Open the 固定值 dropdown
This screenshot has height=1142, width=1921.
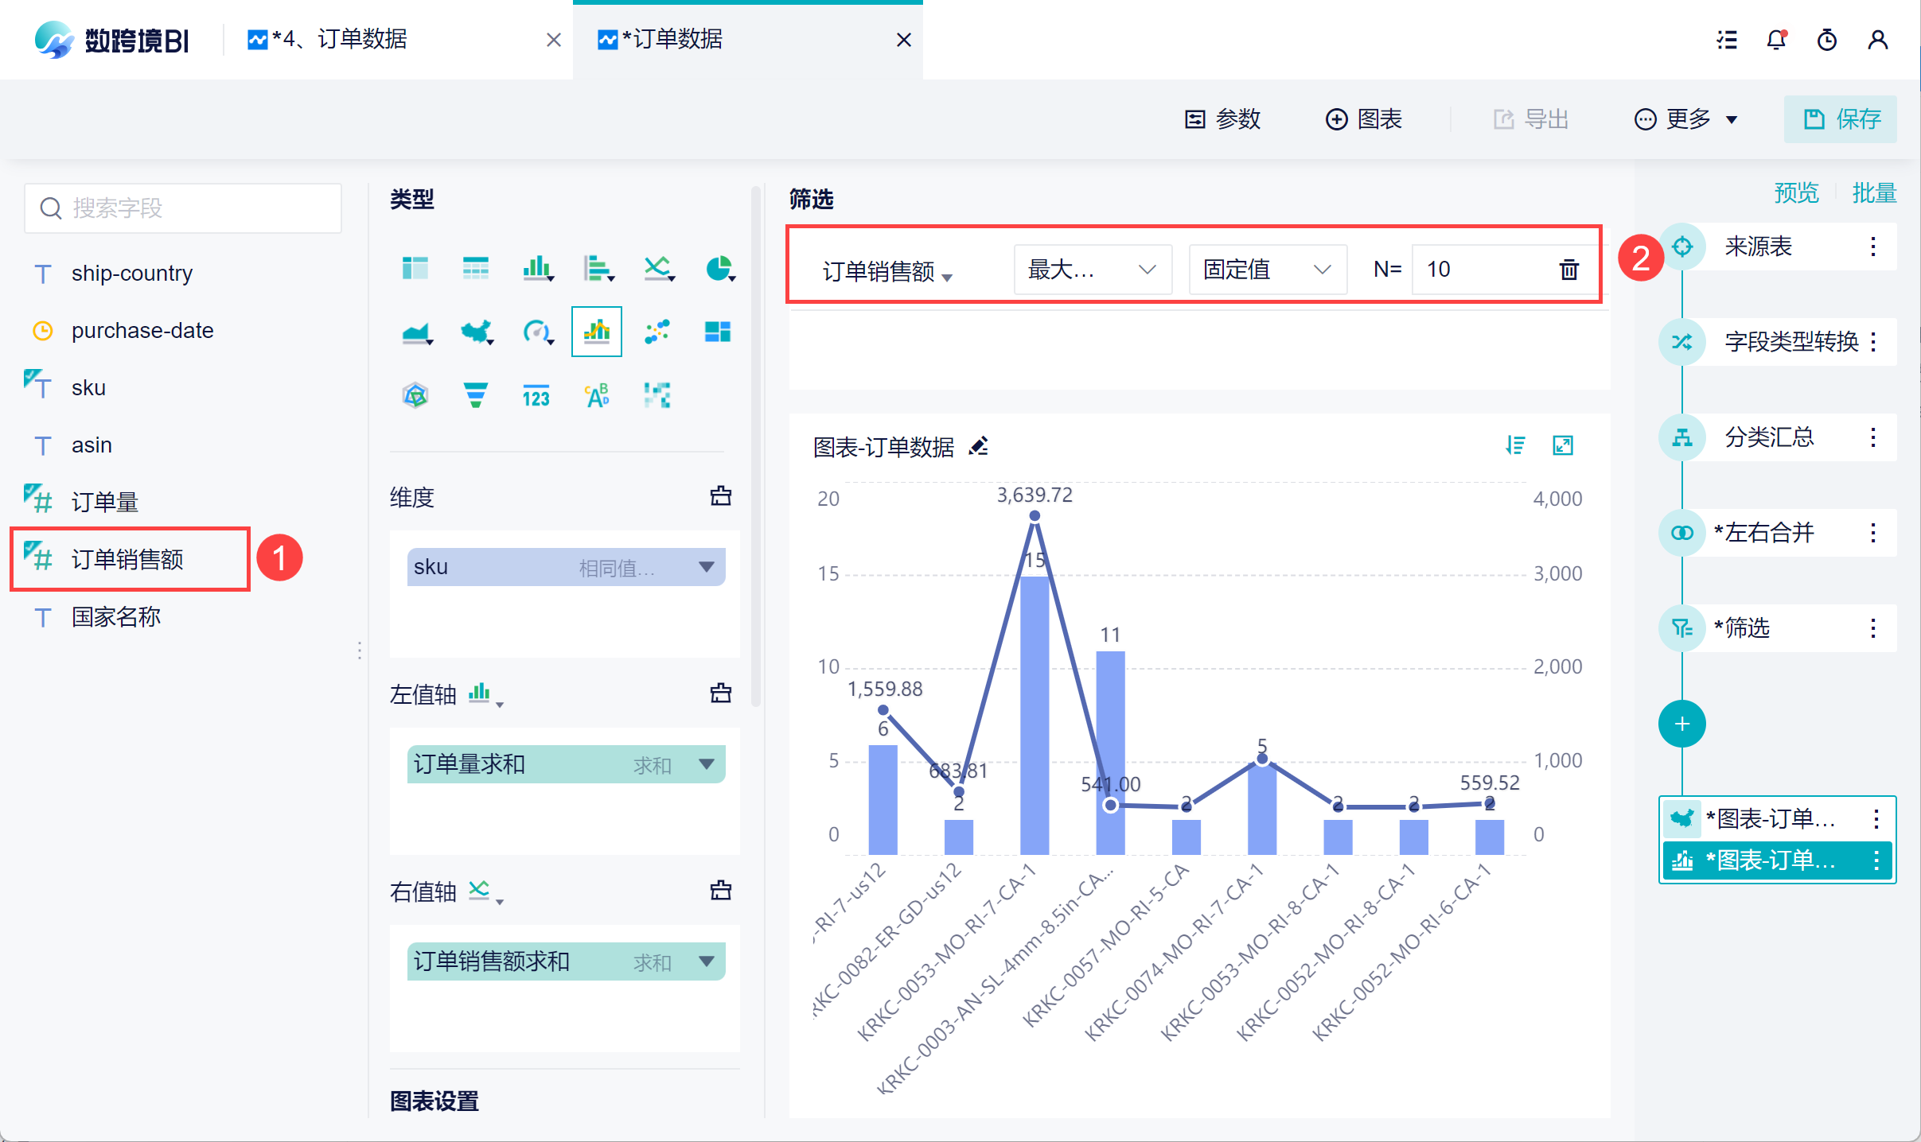pyautogui.click(x=1267, y=270)
